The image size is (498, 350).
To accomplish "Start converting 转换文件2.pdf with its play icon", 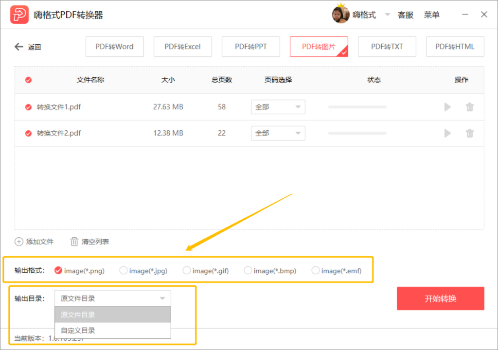I will tap(447, 133).
